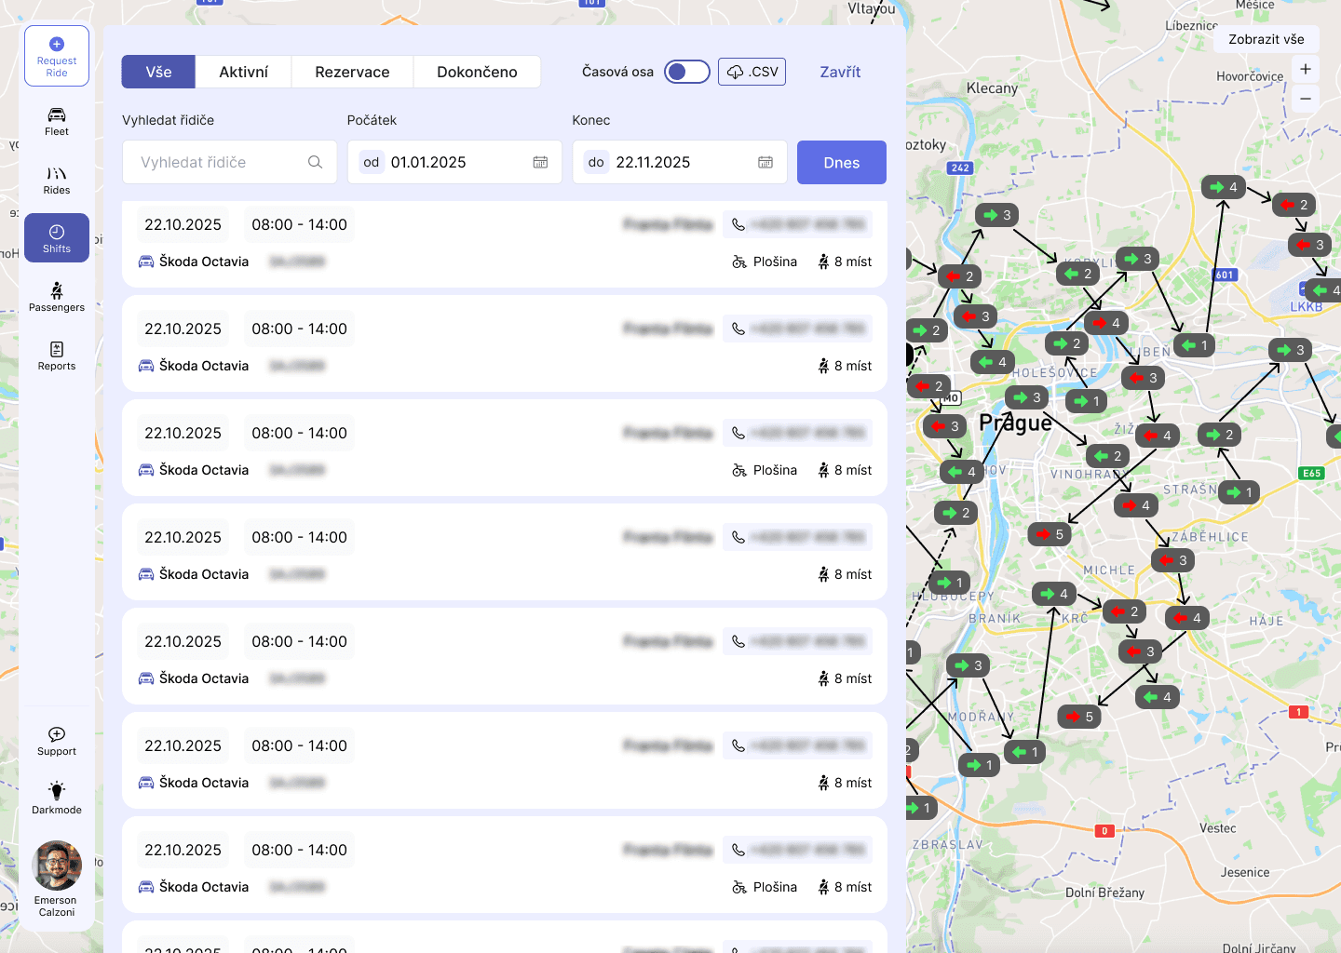Click Škoda Octavia in fourth shift card
The width and height of the screenshot is (1341, 953).
pyautogui.click(x=204, y=574)
